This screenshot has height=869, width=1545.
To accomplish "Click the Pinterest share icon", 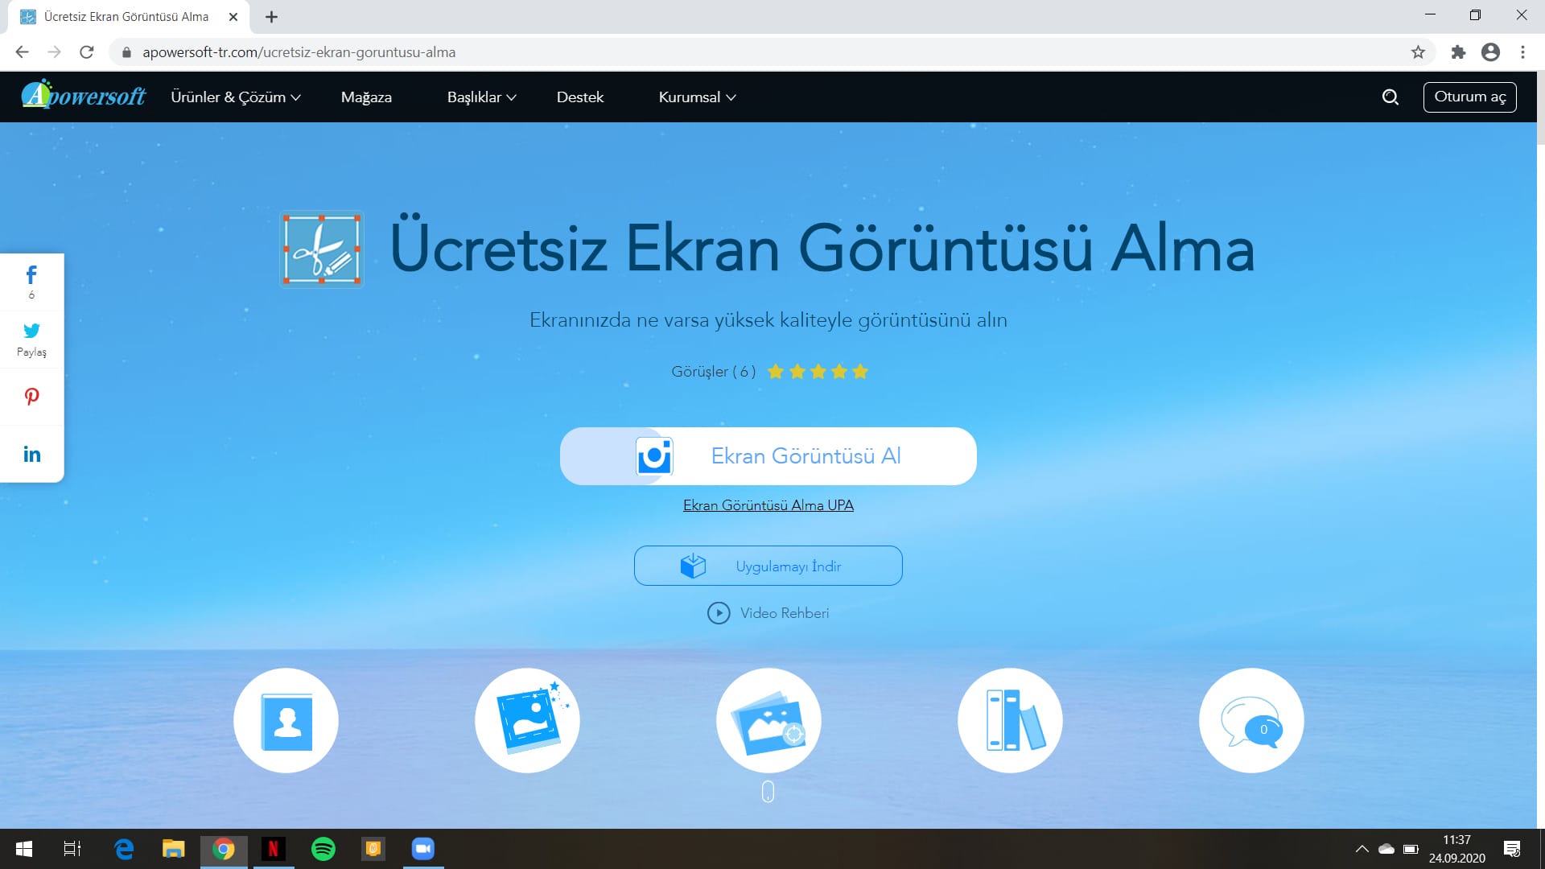I will click(31, 397).
